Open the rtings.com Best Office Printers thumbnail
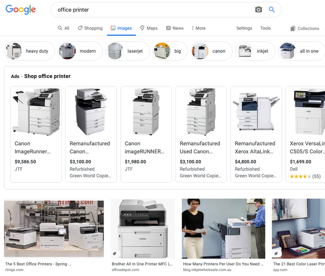The height and width of the screenshot is (276, 325). [x=54, y=229]
